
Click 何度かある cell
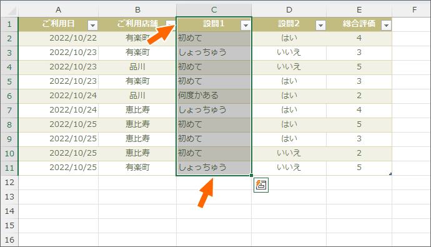coord(214,96)
